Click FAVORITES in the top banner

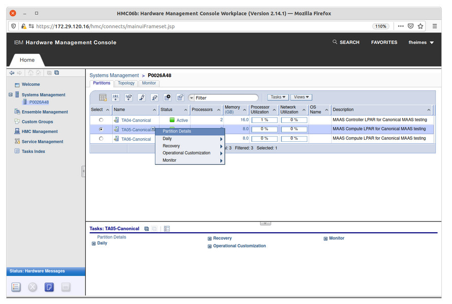(x=384, y=43)
